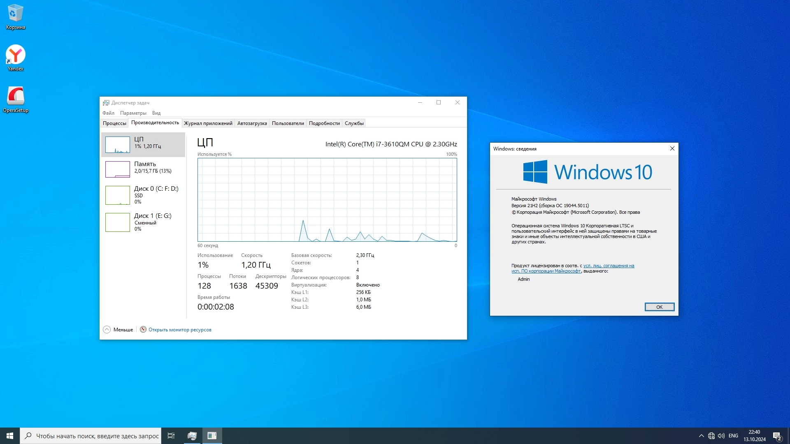Open the Параметры menu
The height and width of the screenshot is (444, 790).
point(133,113)
